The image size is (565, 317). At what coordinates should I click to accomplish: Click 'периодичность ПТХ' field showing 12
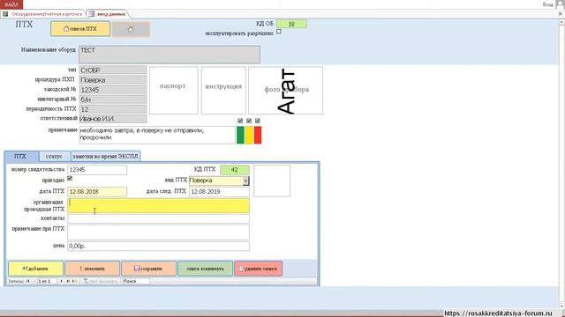(113, 109)
